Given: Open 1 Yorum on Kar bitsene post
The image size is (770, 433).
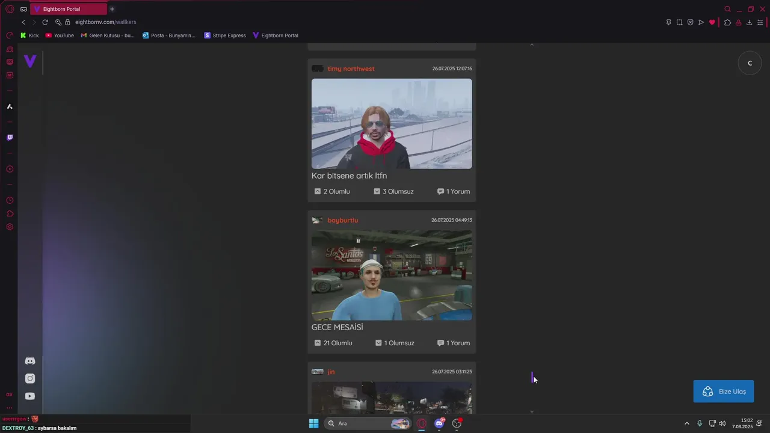Looking at the screenshot, I should (x=454, y=191).
